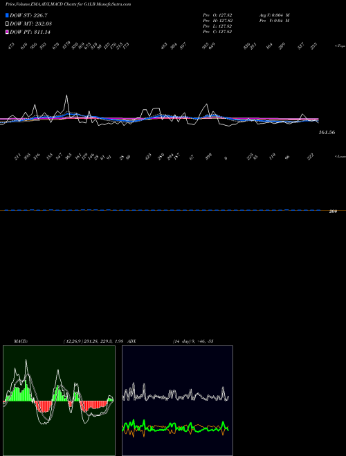Click the MACD (12,26,9) parameter values

[92, 341]
